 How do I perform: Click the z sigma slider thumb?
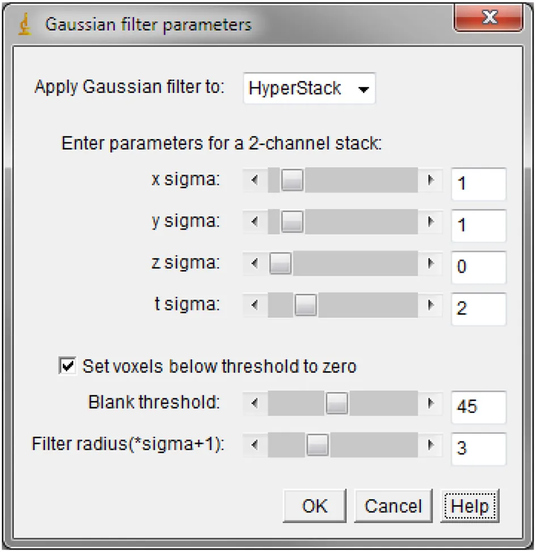(x=280, y=264)
